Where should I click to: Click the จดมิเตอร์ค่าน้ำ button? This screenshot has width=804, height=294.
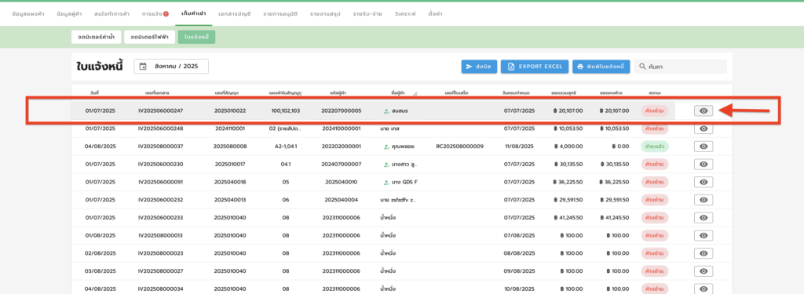pos(96,38)
